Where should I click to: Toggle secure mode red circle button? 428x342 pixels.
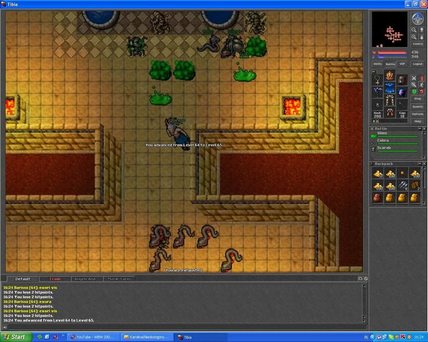point(422,91)
